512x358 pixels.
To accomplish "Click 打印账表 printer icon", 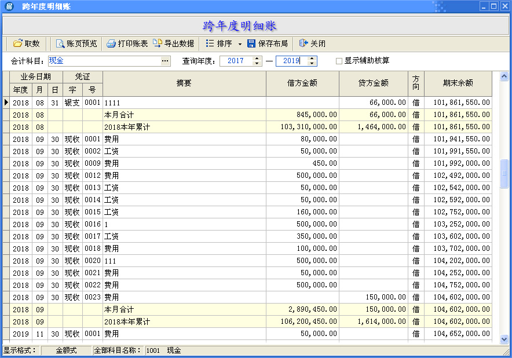I will click(x=111, y=43).
